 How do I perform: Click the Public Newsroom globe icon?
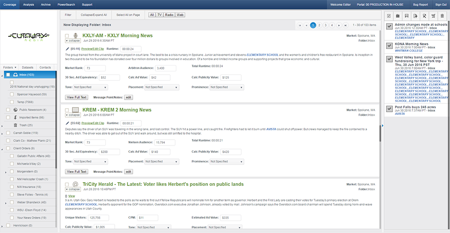15,110
